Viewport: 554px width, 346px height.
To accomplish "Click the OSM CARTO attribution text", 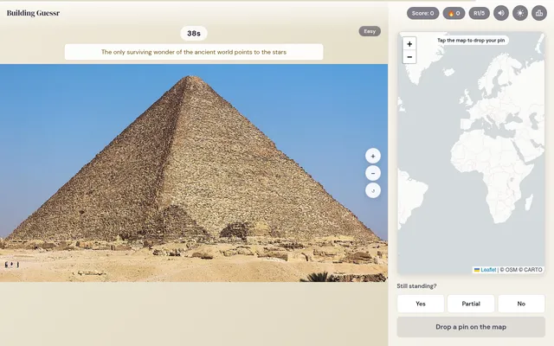I will tap(521, 270).
